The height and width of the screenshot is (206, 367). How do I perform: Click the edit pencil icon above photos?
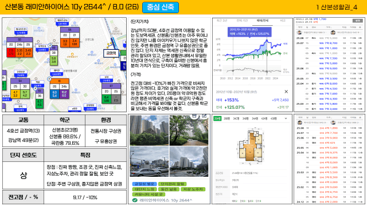(204, 116)
